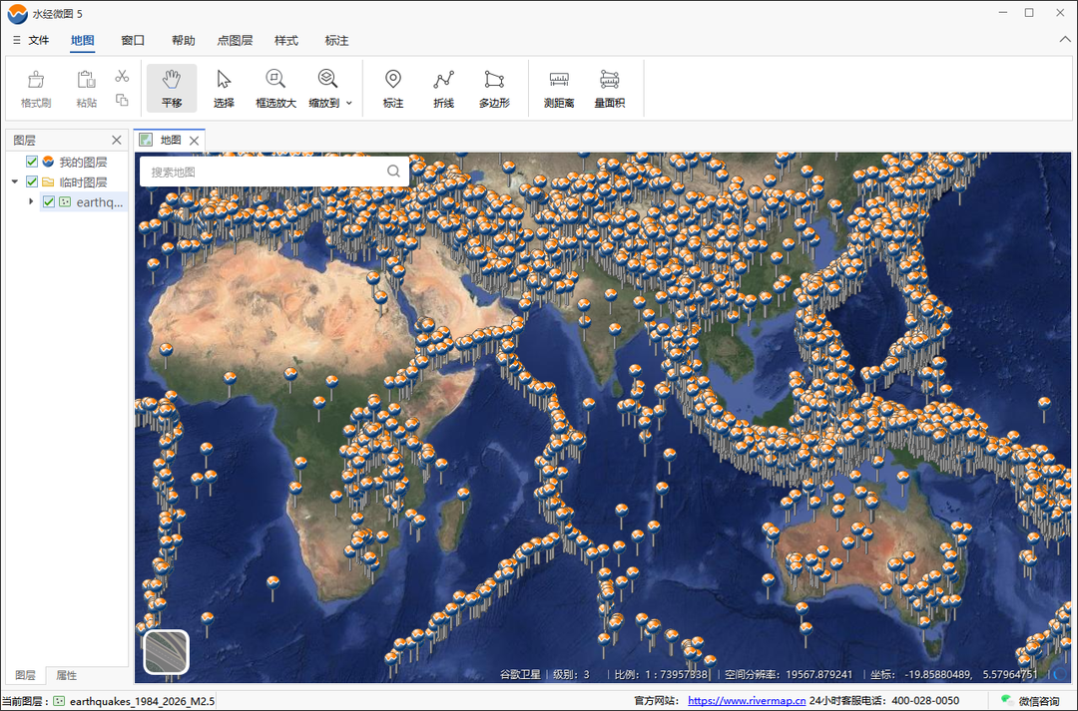The width and height of the screenshot is (1078, 711).
Task: Select the 多边形 polygon tool
Action: pyautogui.click(x=494, y=89)
